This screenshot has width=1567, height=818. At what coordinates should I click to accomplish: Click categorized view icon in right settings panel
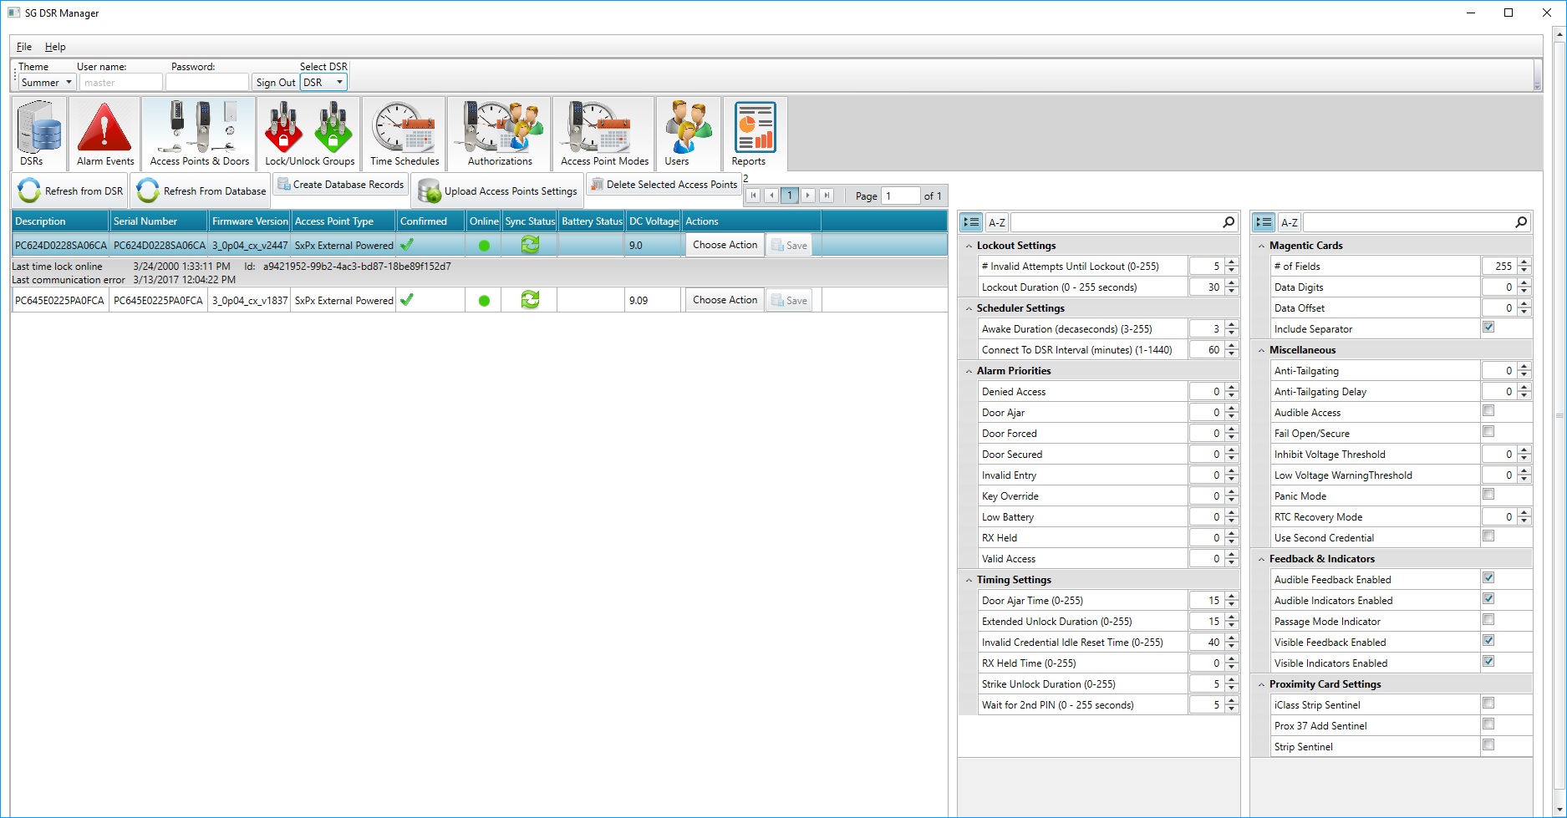click(x=1263, y=222)
